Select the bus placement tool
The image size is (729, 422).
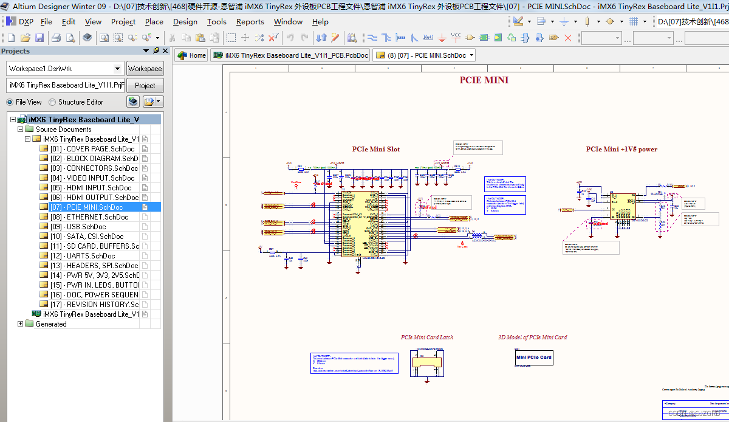click(386, 37)
